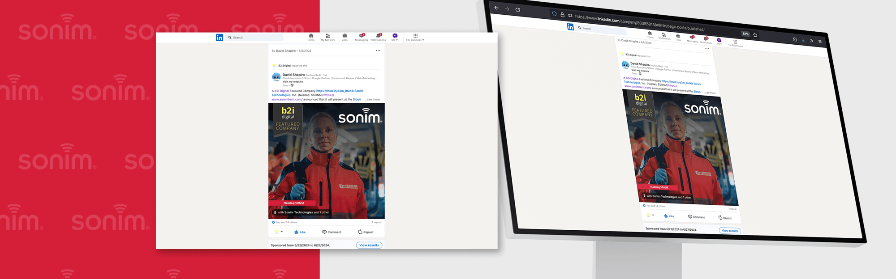
Task: Open the hamburger menu in monitor browser
Action: pos(820,42)
